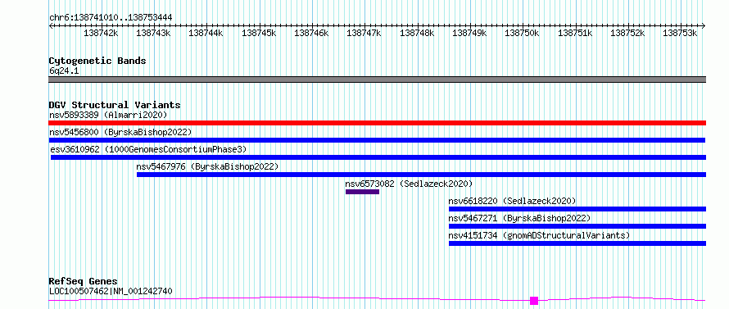Open the nsv5467976 variant bar
Viewport: 729px width, 309px height.
[421, 175]
